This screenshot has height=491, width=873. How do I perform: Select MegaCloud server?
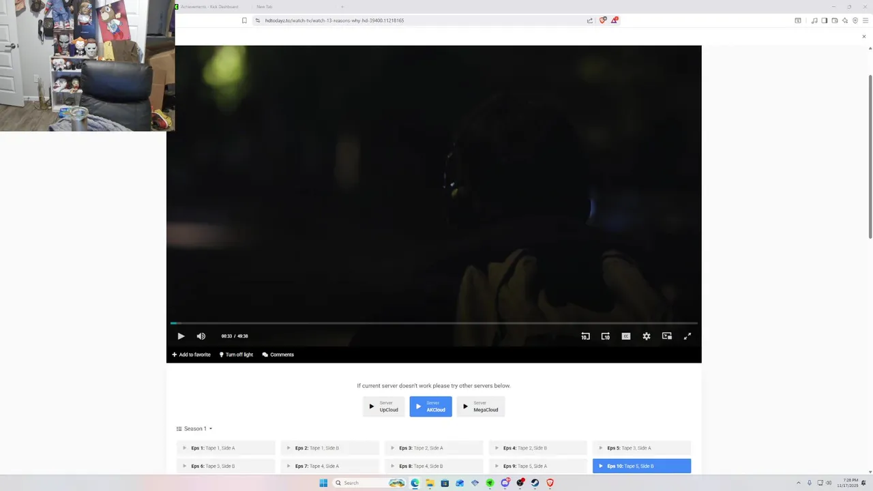481,406
